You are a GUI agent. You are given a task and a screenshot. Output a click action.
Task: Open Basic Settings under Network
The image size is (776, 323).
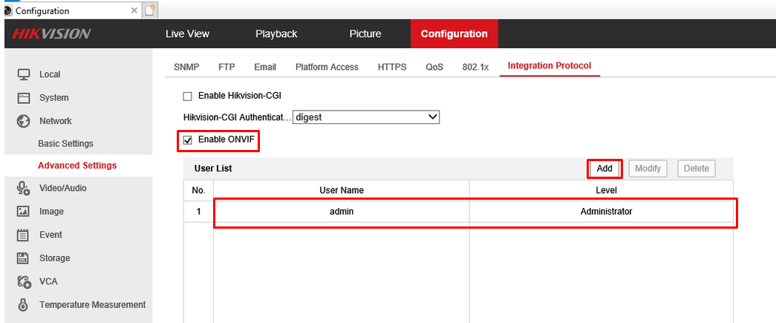[x=65, y=143]
